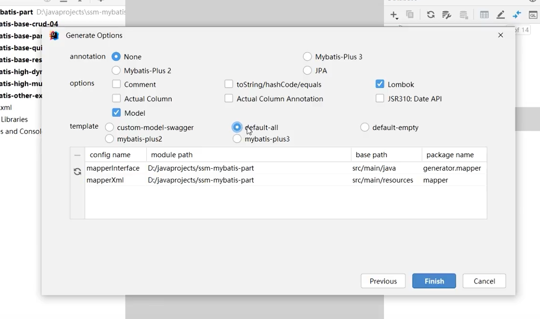Click the database refresh icon
The height and width of the screenshot is (319, 540).
point(431,15)
